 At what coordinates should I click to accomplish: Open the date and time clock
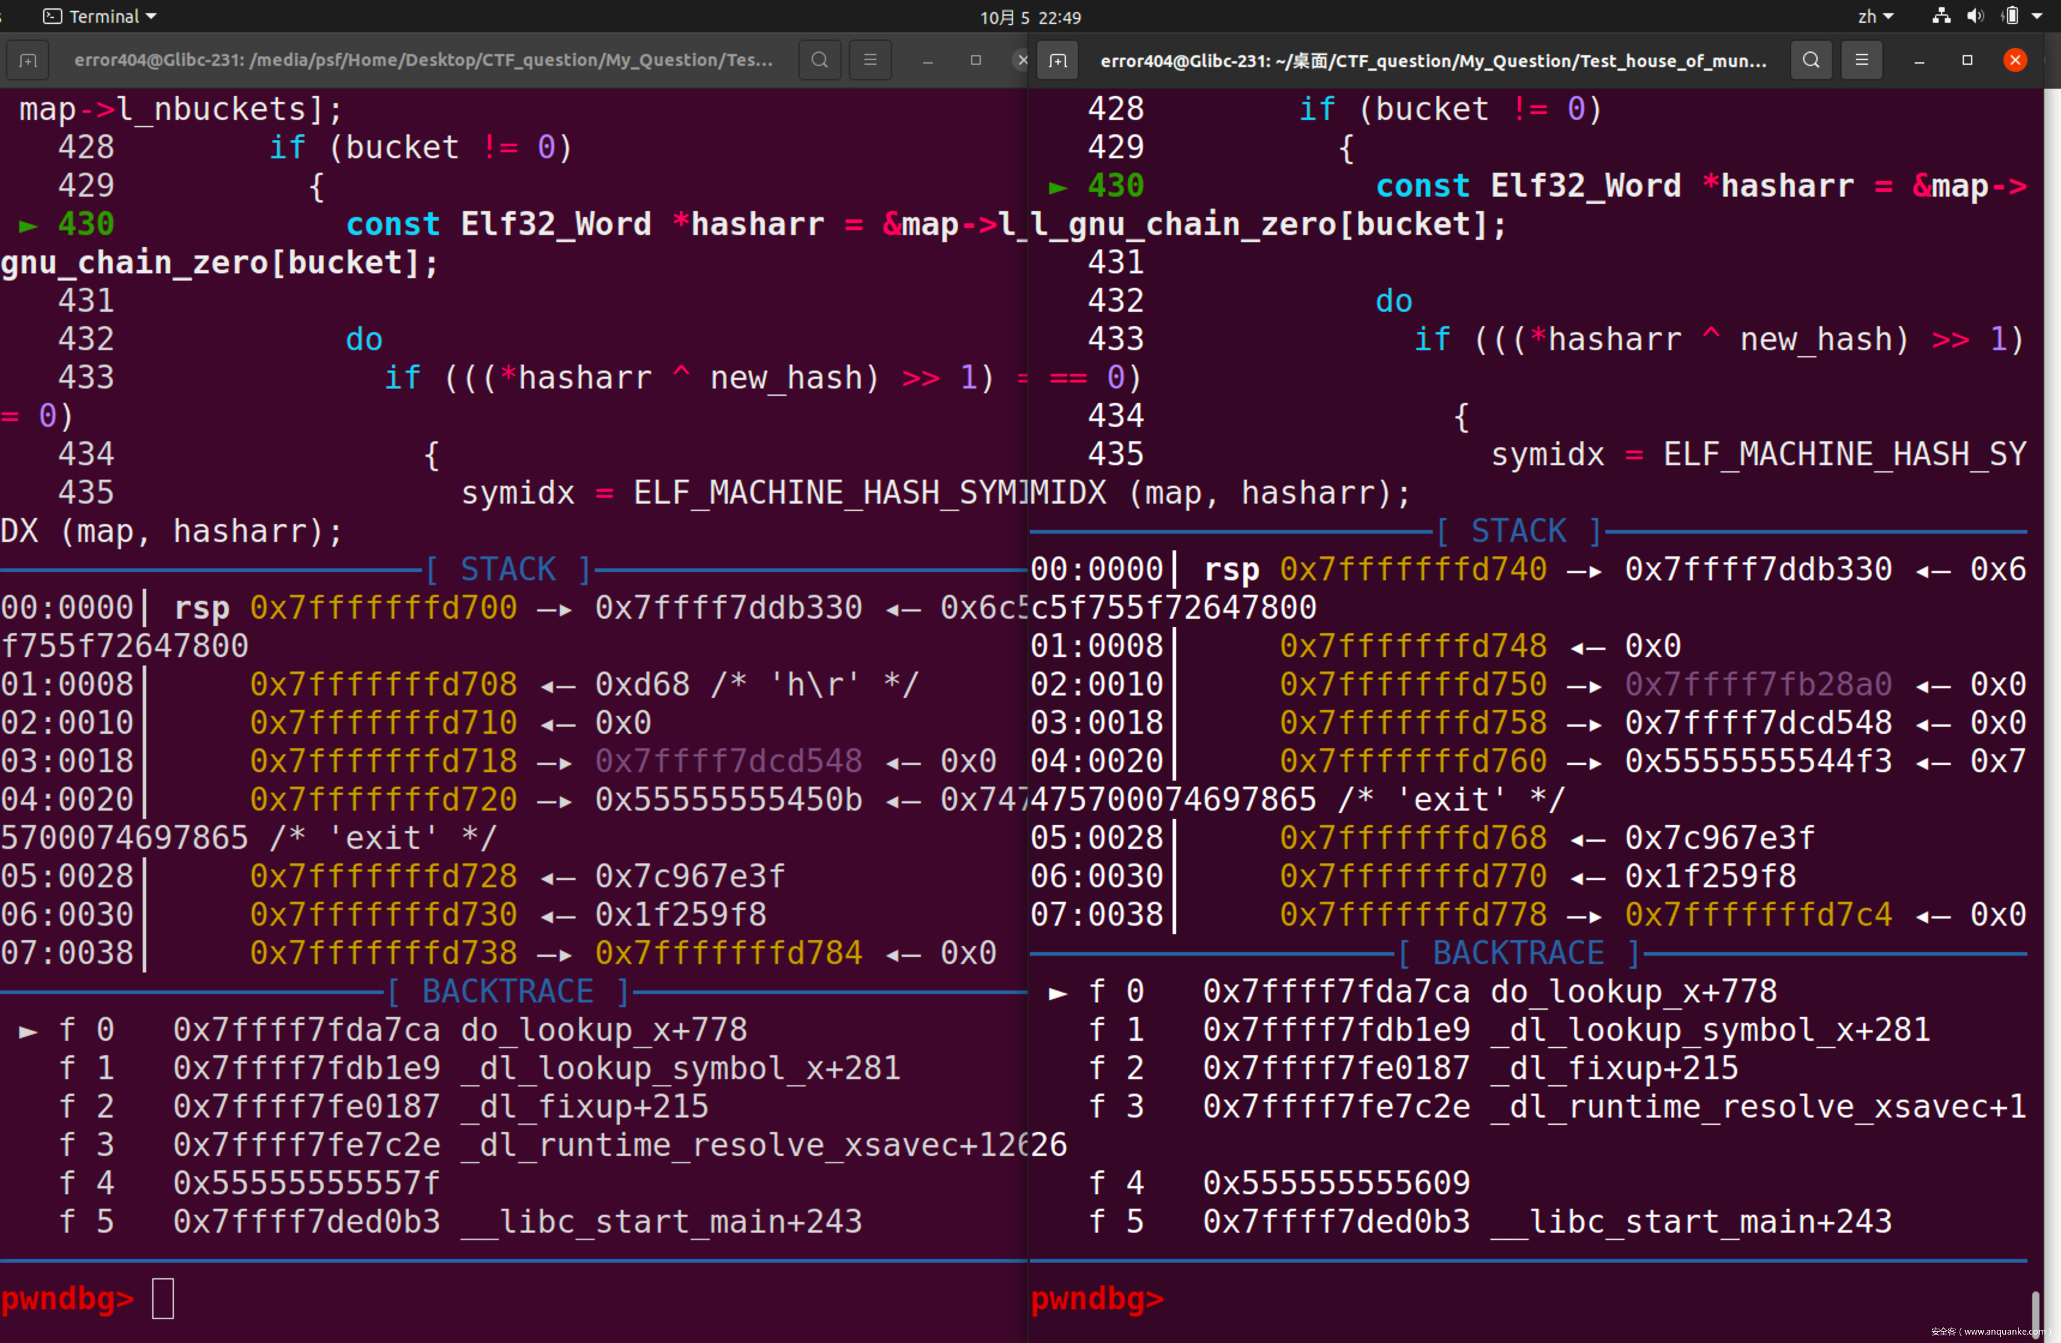[x=1030, y=16]
